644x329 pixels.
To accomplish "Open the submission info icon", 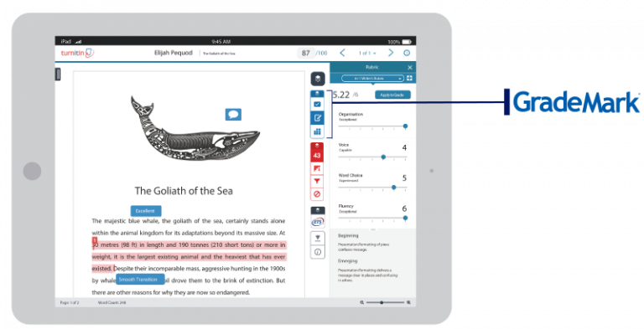I will tap(318, 252).
